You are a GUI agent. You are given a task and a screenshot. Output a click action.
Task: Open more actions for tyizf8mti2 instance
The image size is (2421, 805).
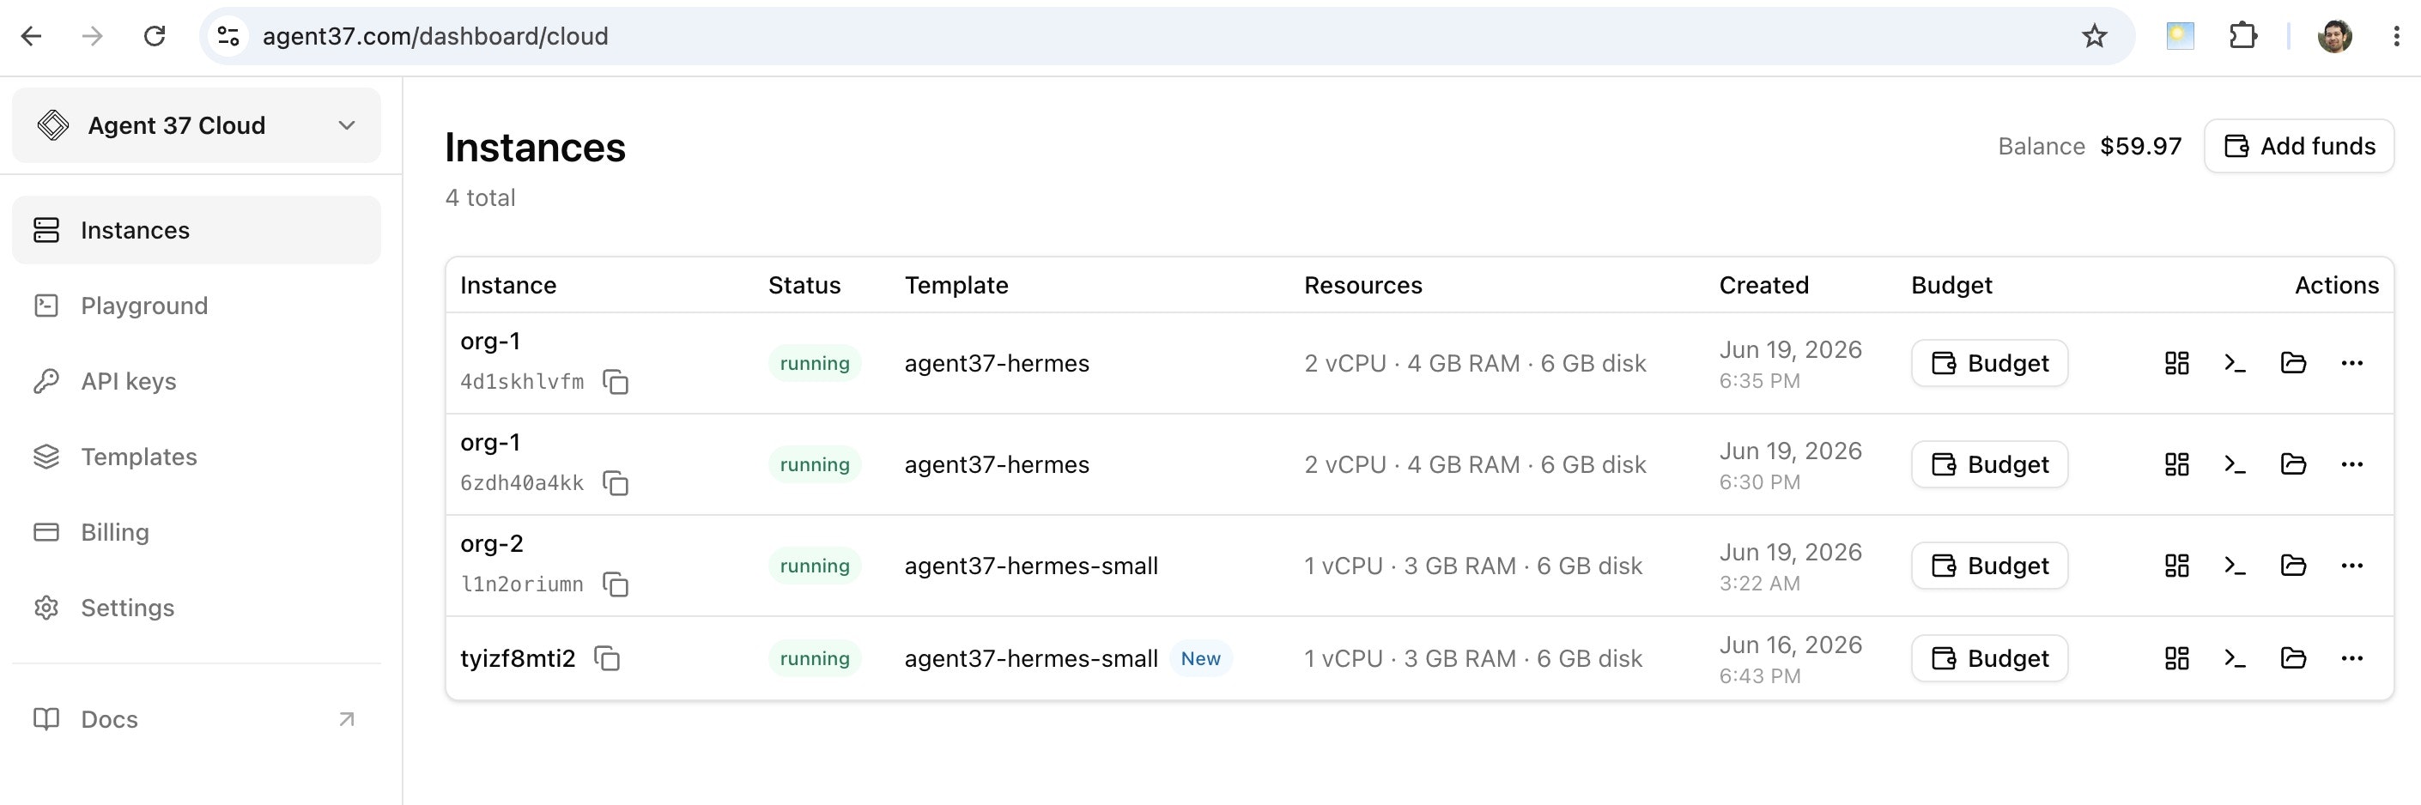(x=2351, y=658)
